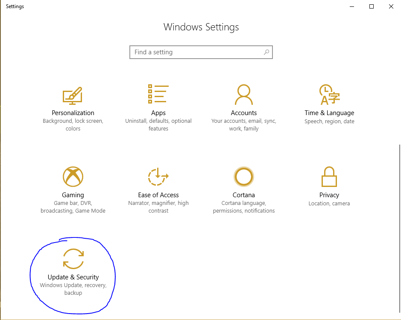Open Apps uninstall and defaults options
Screen dimensions: 401x320
tap(158, 124)
